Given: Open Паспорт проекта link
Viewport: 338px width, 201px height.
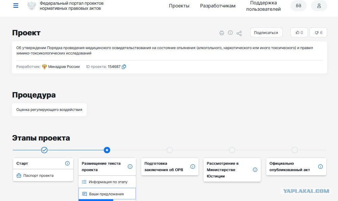Looking at the screenshot, I should coord(38,176).
